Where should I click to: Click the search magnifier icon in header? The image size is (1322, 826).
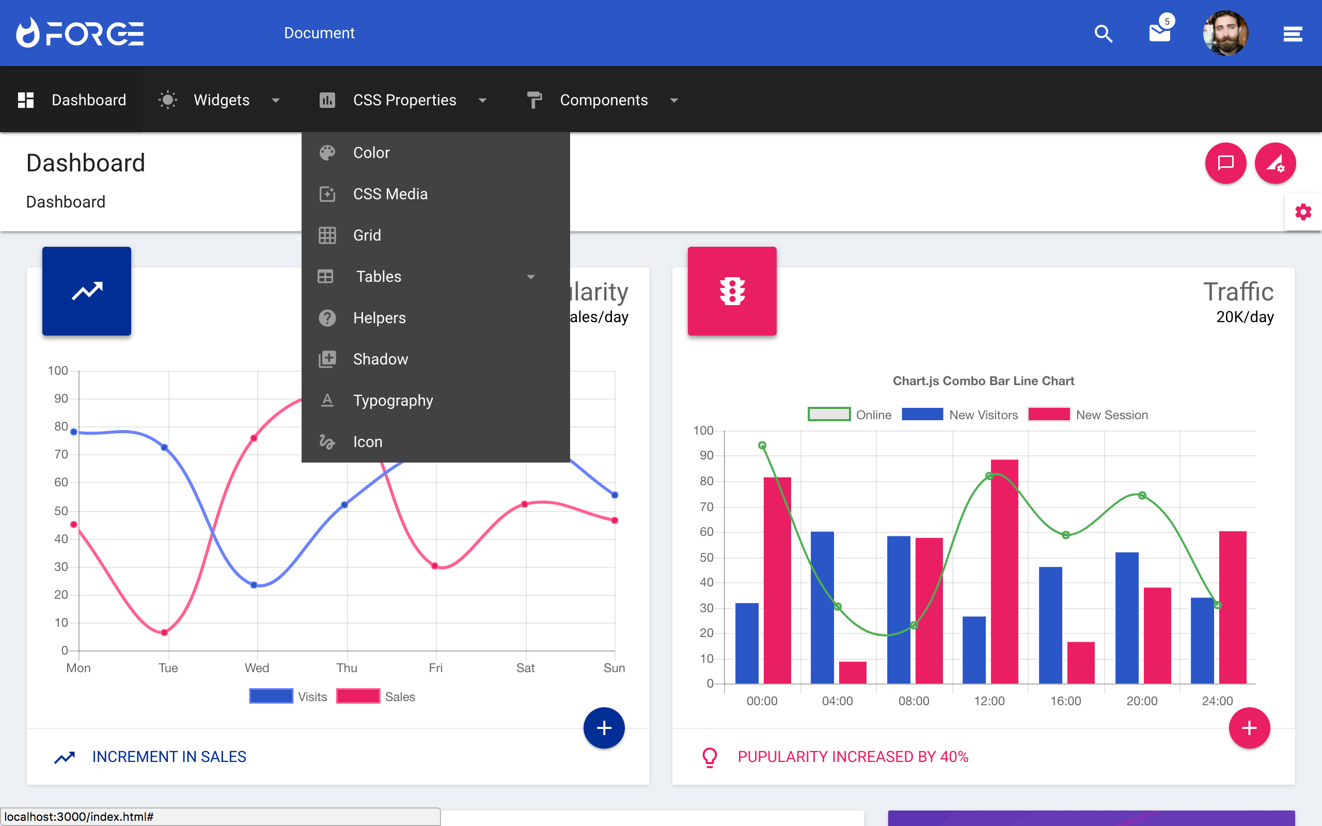pos(1103,34)
